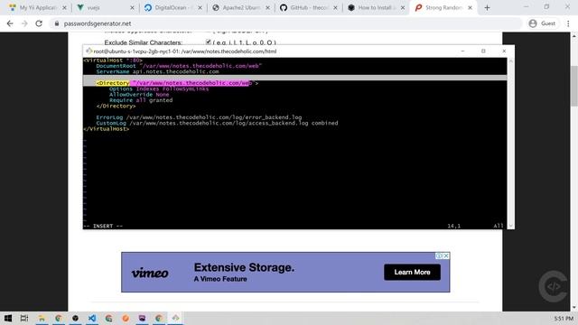Open the Guest profile menu
This screenshot has width=578, height=325.
[x=542, y=23]
